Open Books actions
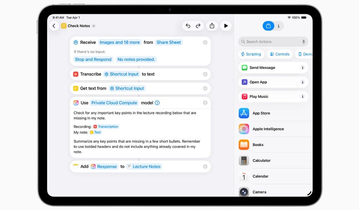Image resolution: width=359 pixels, height=210 pixels. (275, 145)
